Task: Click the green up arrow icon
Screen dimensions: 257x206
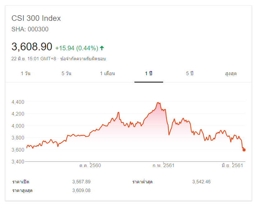Action: pyautogui.click(x=102, y=48)
